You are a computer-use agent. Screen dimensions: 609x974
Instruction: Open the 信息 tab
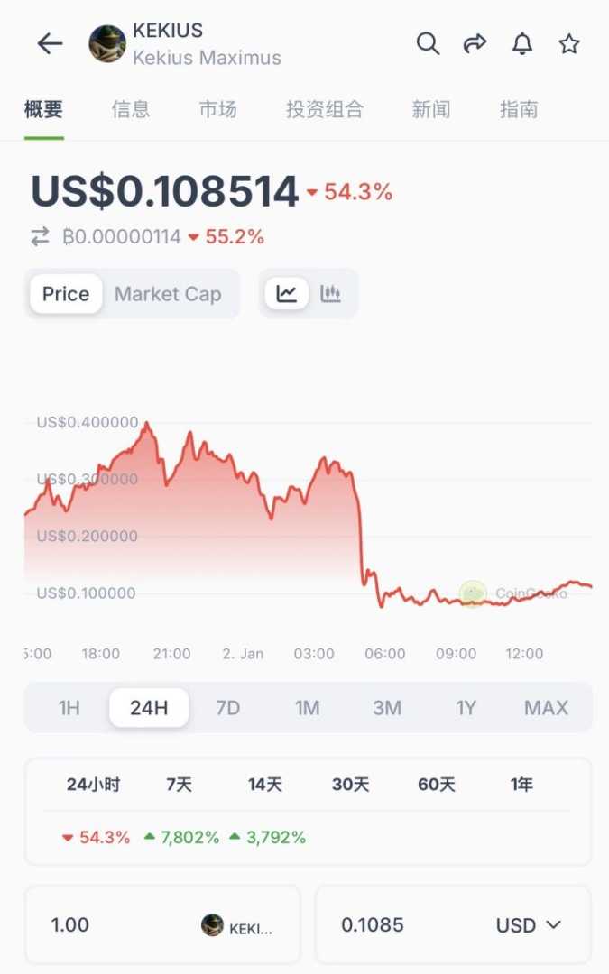pos(131,110)
